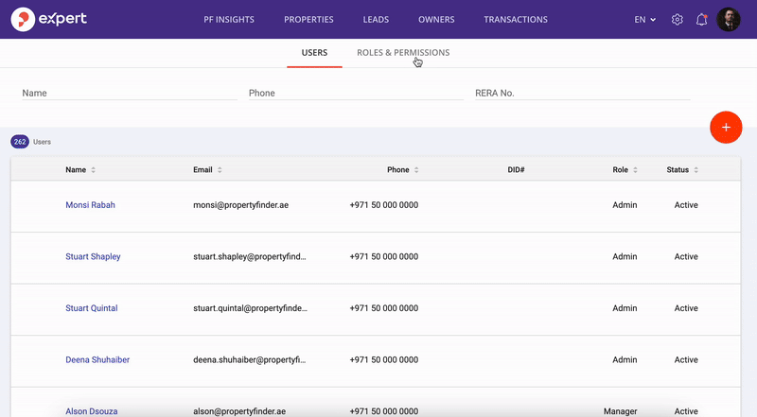Screen dimensions: 757x417
Task: Open Stuart Shapley's user profile
Action: tap(93, 257)
